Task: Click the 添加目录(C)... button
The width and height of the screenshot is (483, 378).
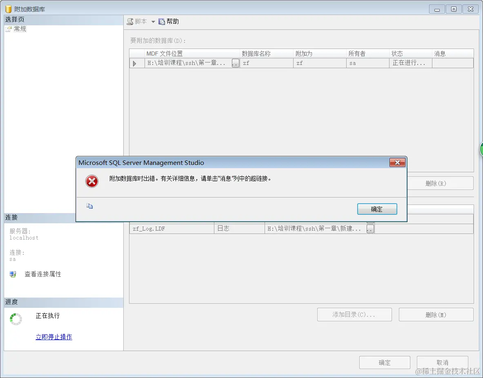Action: [354, 315]
